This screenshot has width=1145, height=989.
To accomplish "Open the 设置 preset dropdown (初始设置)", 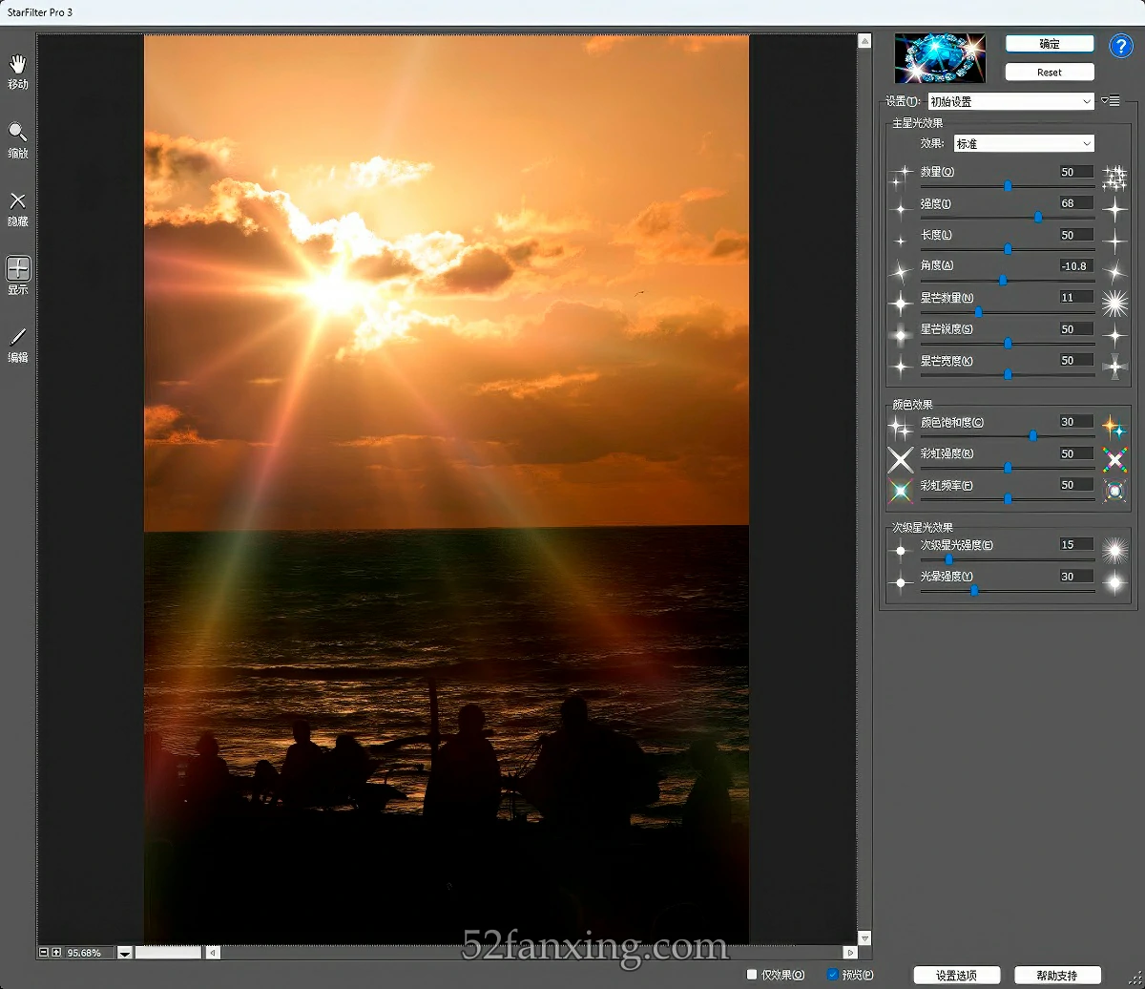I will pos(1010,101).
